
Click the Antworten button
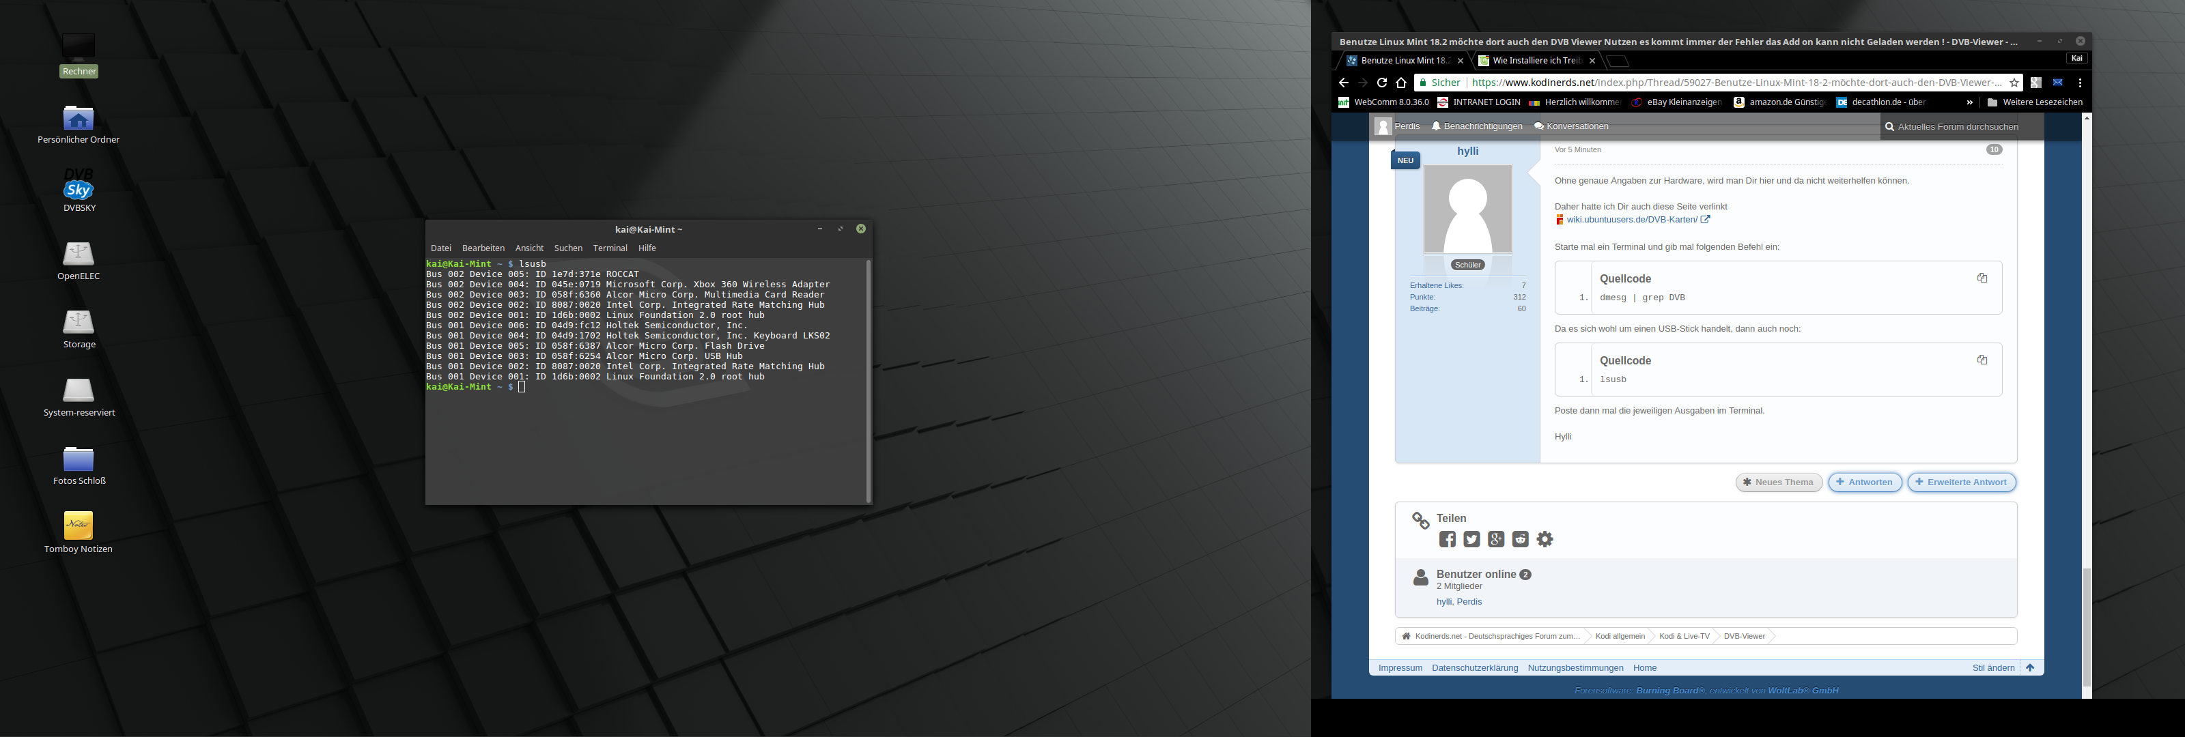[x=1864, y=482]
